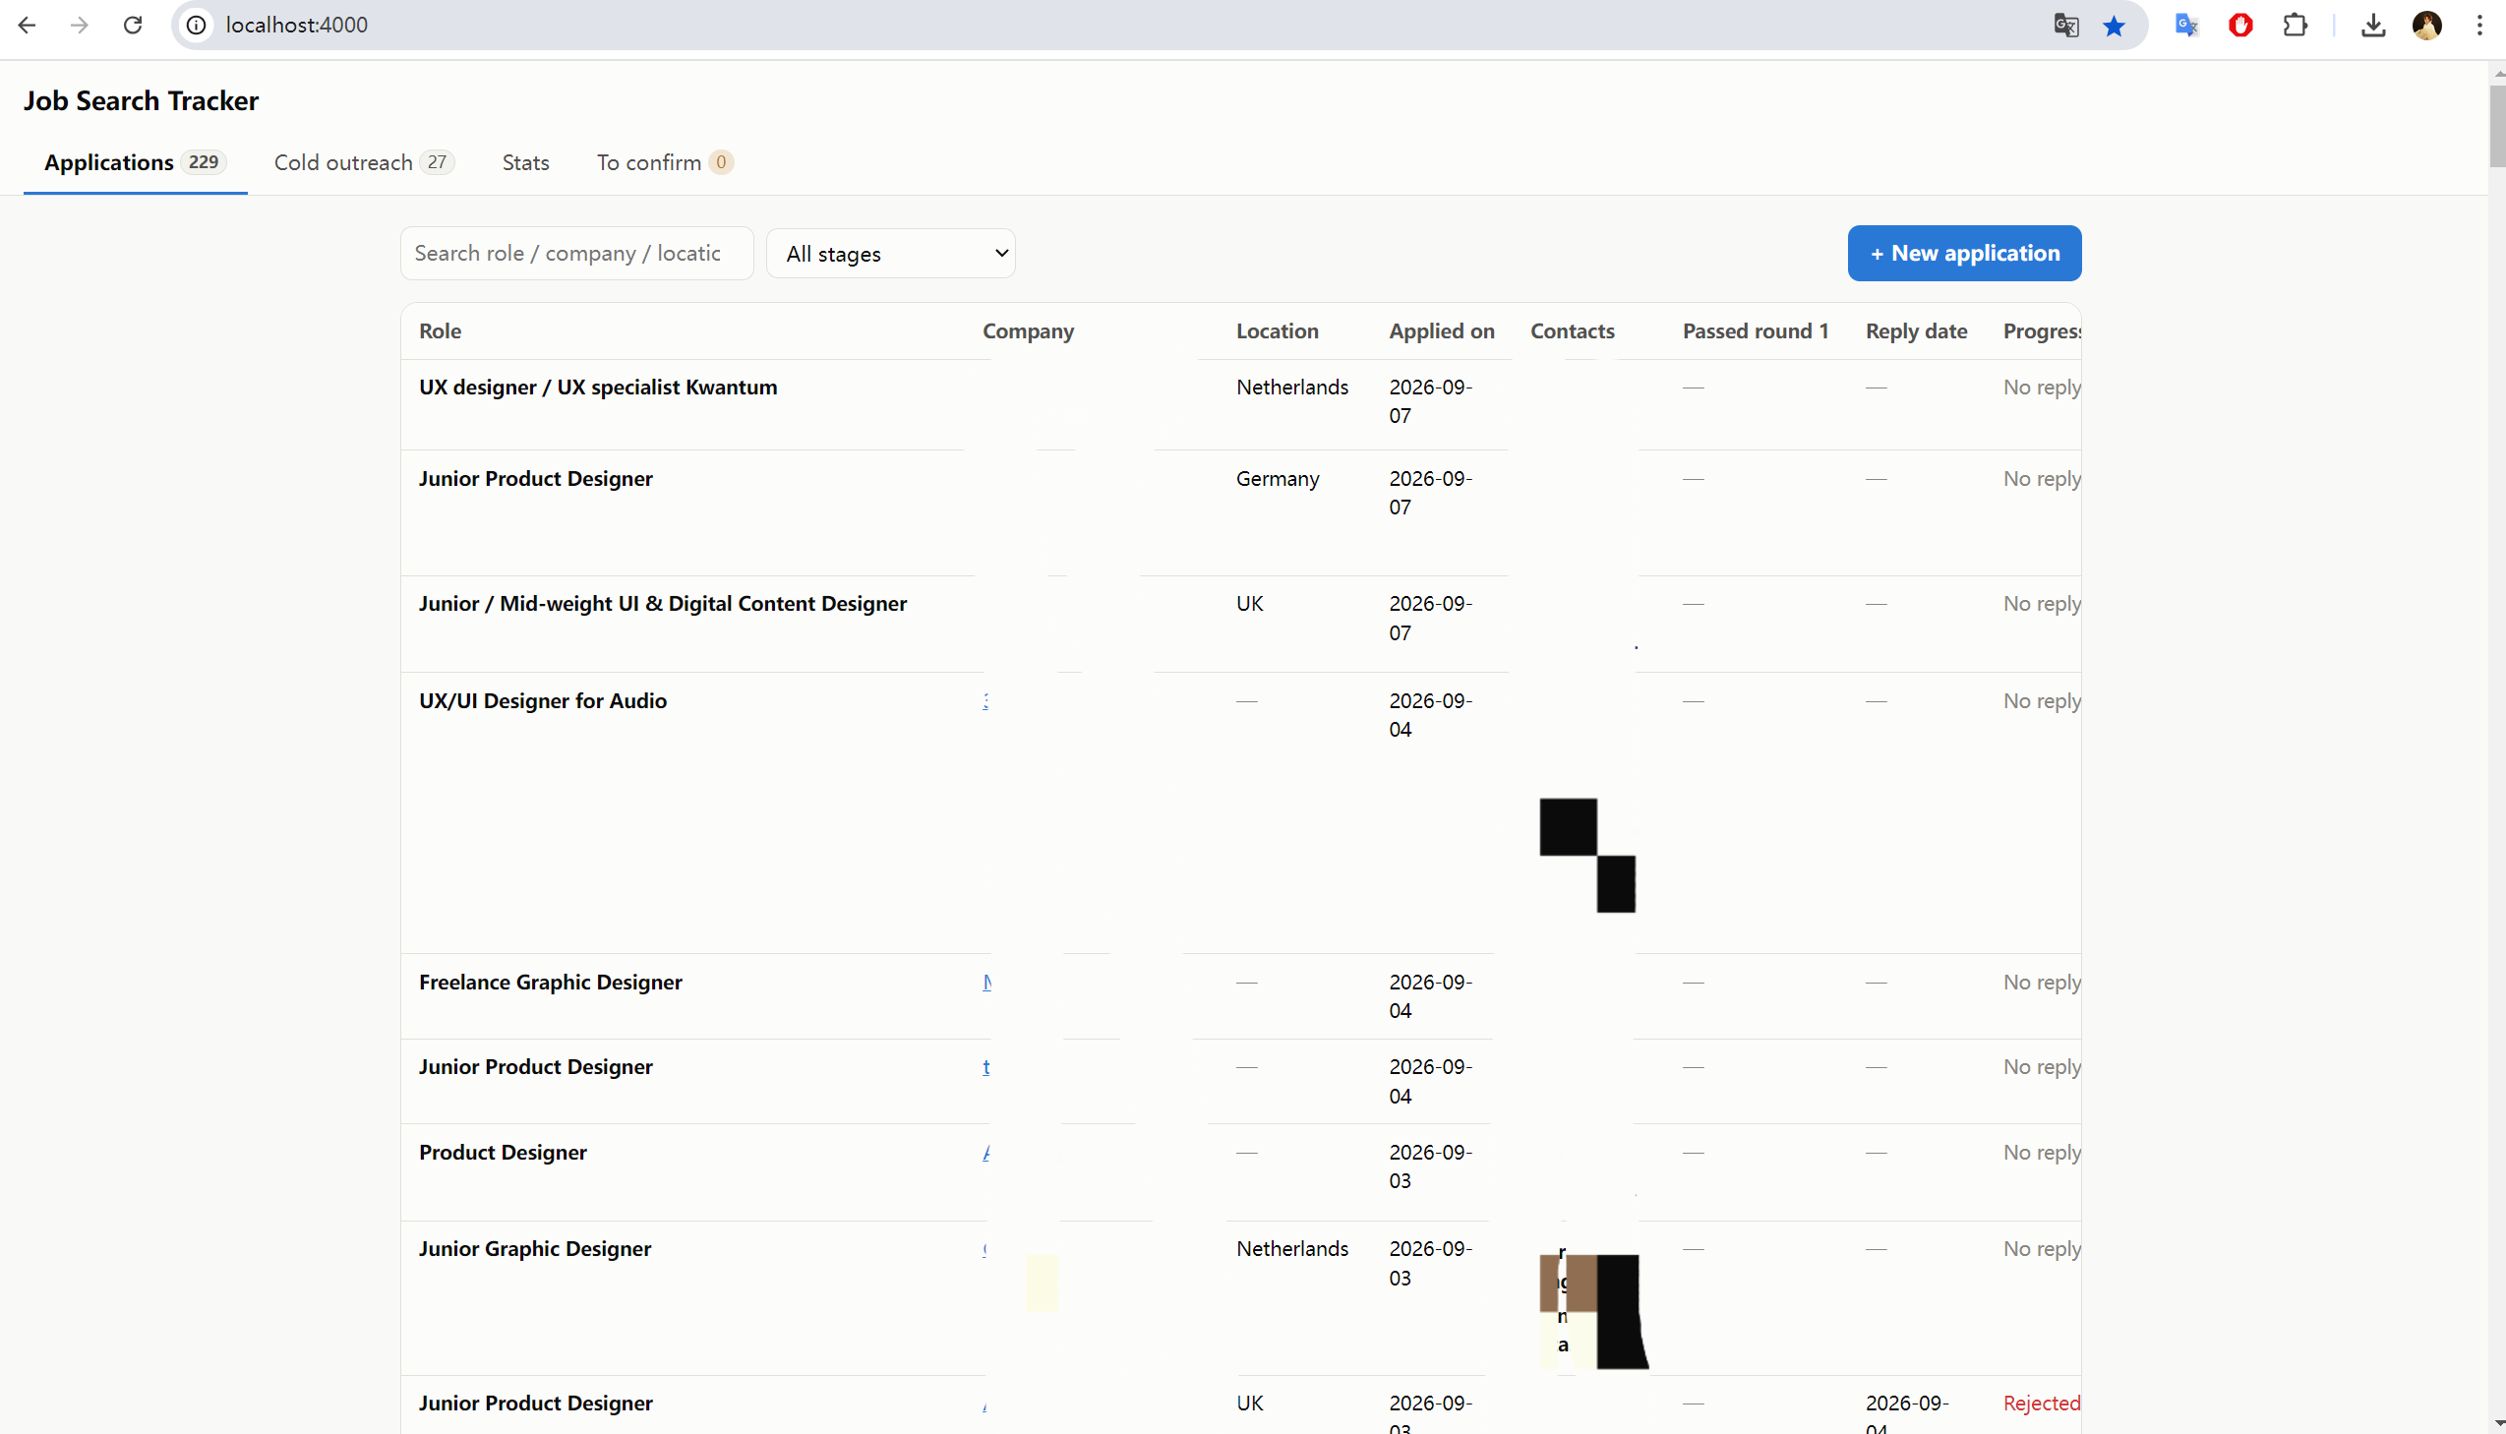Open the profile avatar menu

[x=2426, y=26]
